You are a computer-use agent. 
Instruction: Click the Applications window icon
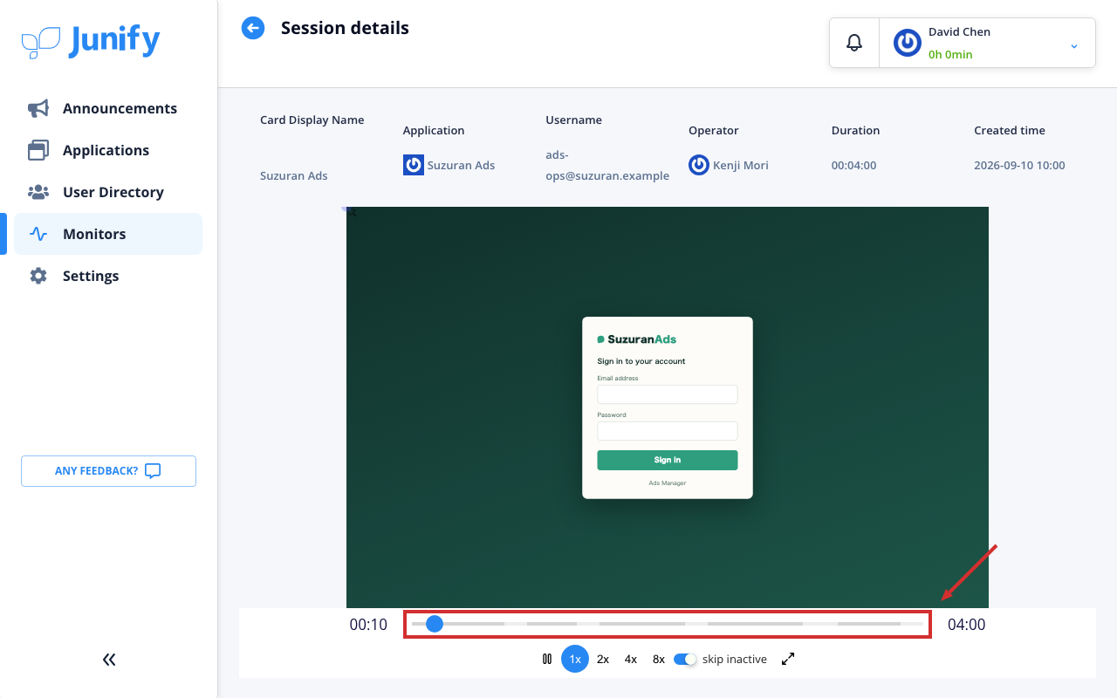(x=38, y=150)
